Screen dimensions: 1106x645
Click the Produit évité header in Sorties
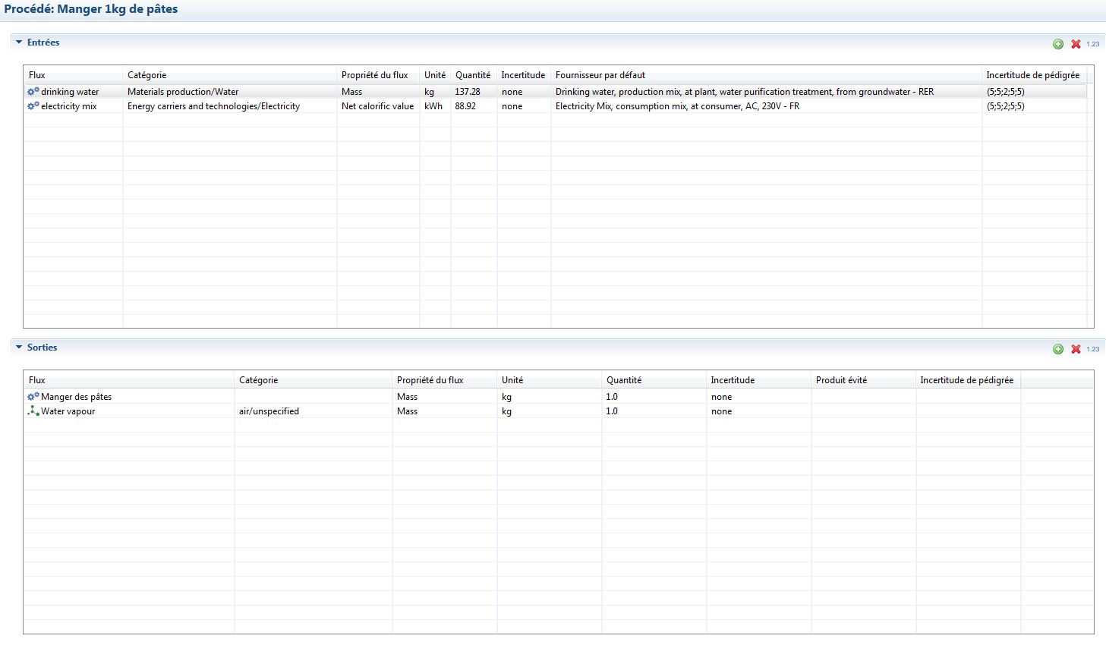(x=863, y=380)
